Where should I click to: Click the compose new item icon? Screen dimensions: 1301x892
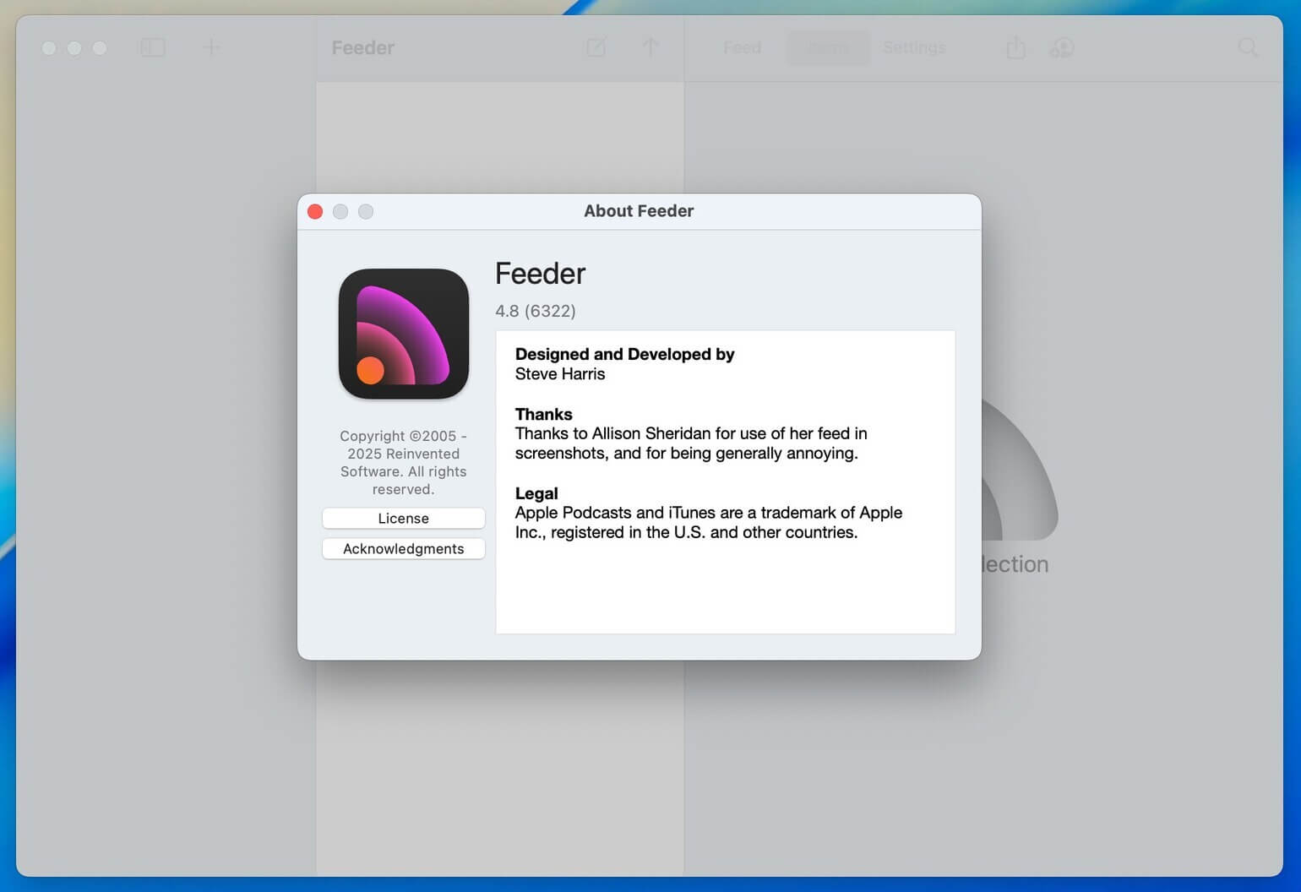point(596,47)
